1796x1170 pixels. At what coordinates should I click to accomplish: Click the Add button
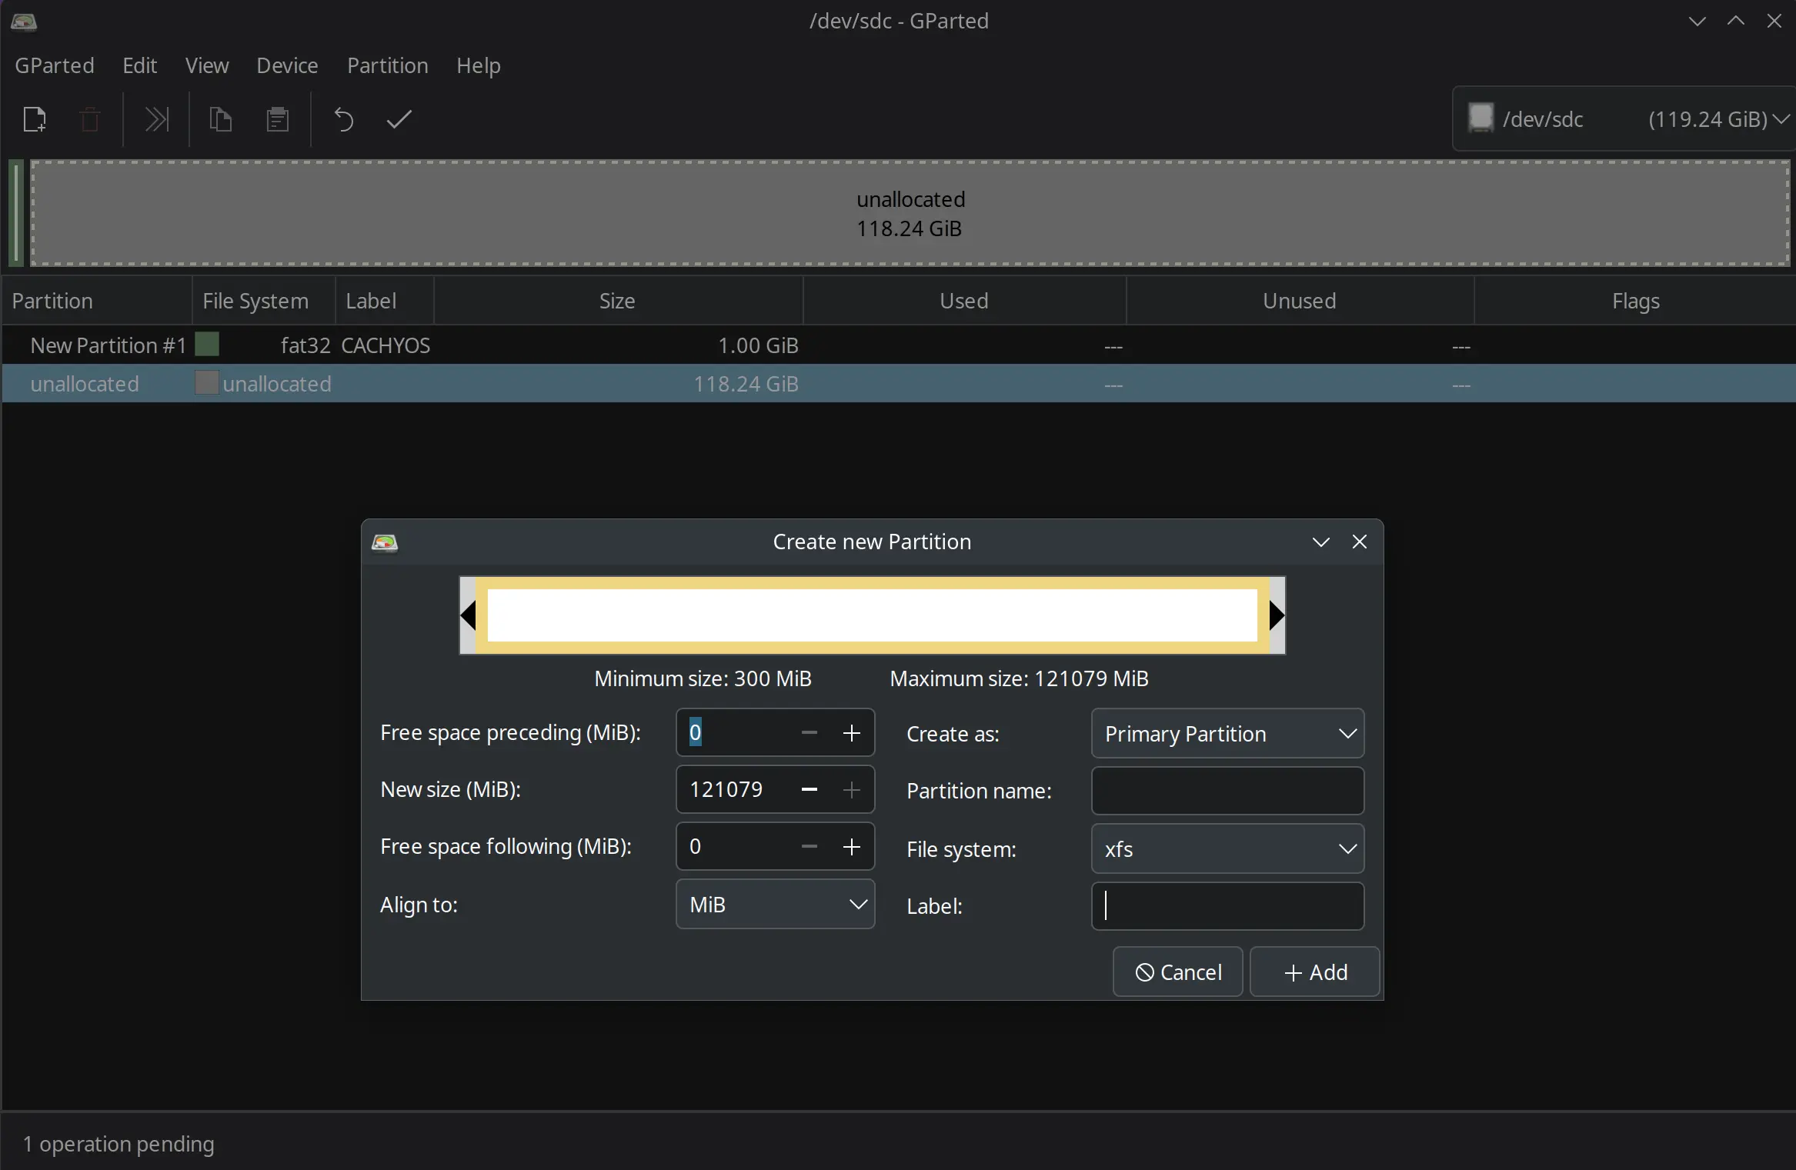[x=1315, y=972]
